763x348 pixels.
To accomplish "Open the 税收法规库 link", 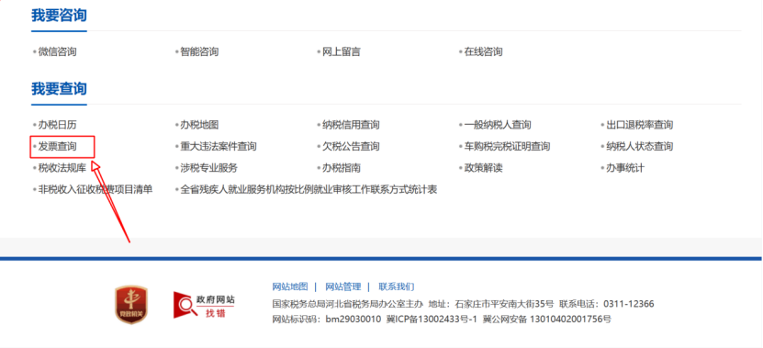I will [x=62, y=168].
